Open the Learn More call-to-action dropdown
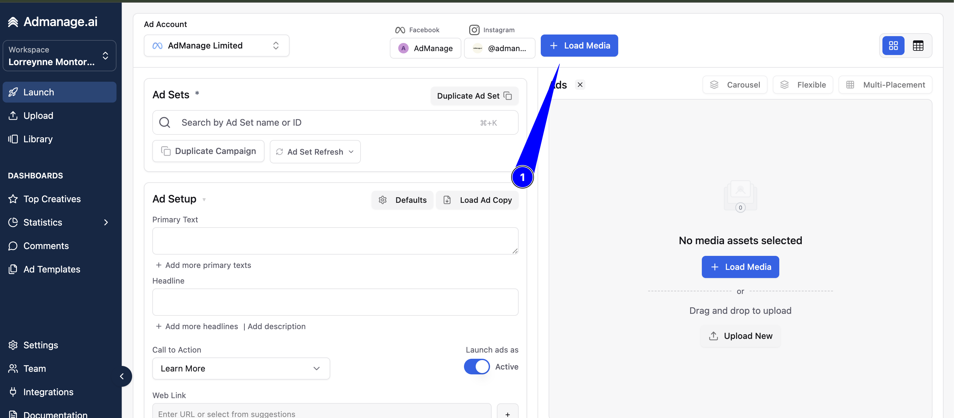Image resolution: width=954 pixels, height=418 pixels. (241, 368)
